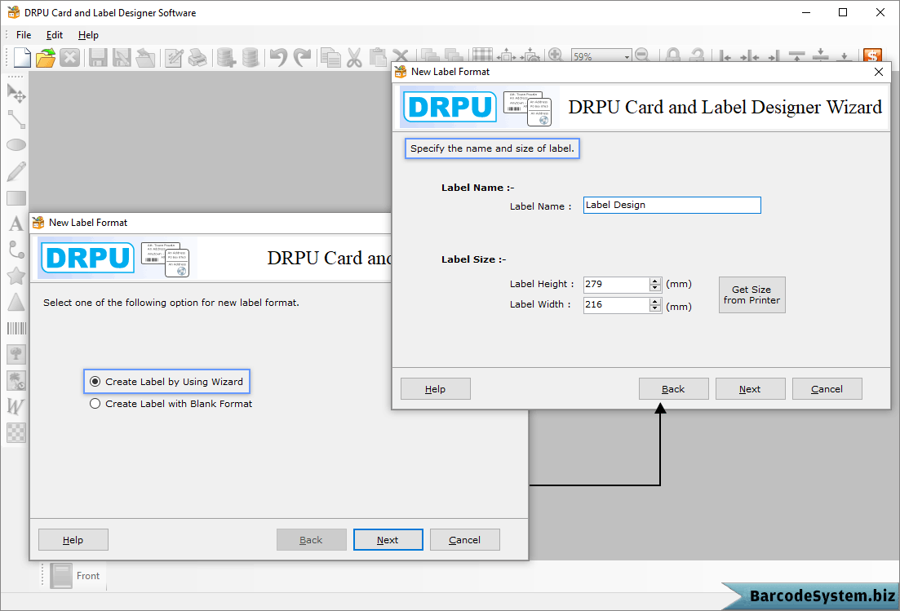
Task: Select 'Create Label with Blank Format' option
Action: tap(171, 404)
